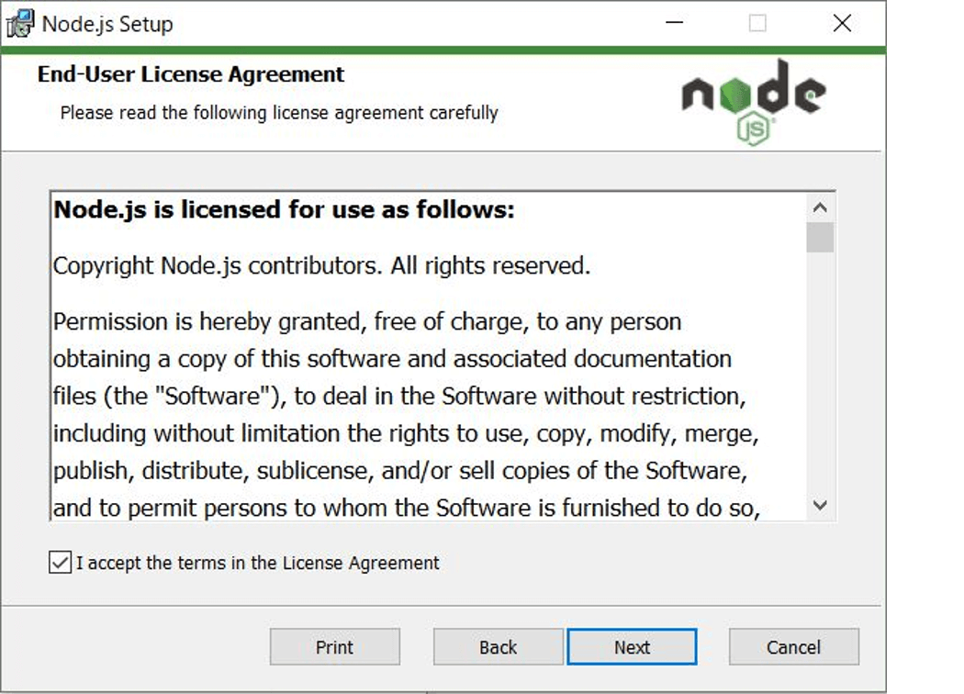Click the Node.js Setup title bar text

pos(107,24)
